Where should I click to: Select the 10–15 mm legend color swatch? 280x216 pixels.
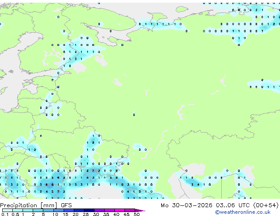click(59, 210)
